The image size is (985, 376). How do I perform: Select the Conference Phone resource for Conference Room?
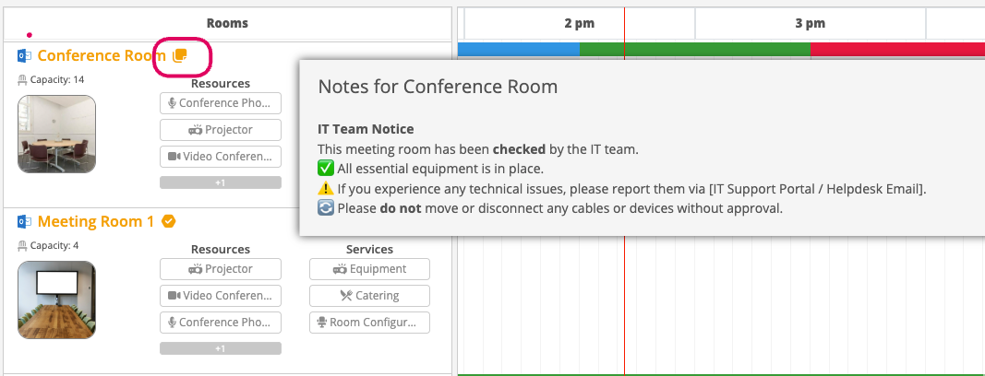pyautogui.click(x=221, y=103)
